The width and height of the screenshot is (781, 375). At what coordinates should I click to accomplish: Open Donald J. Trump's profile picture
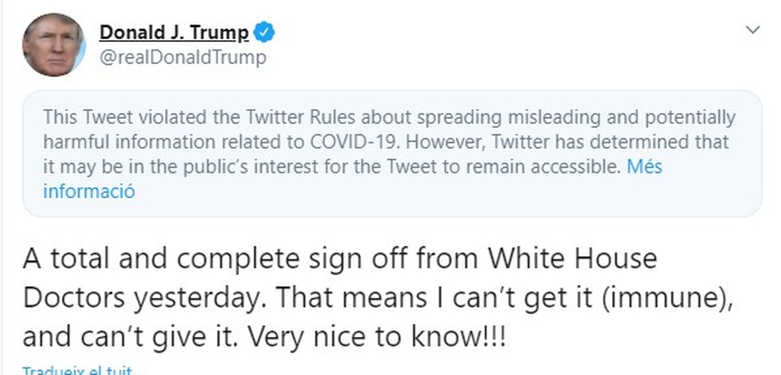[54, 45]
